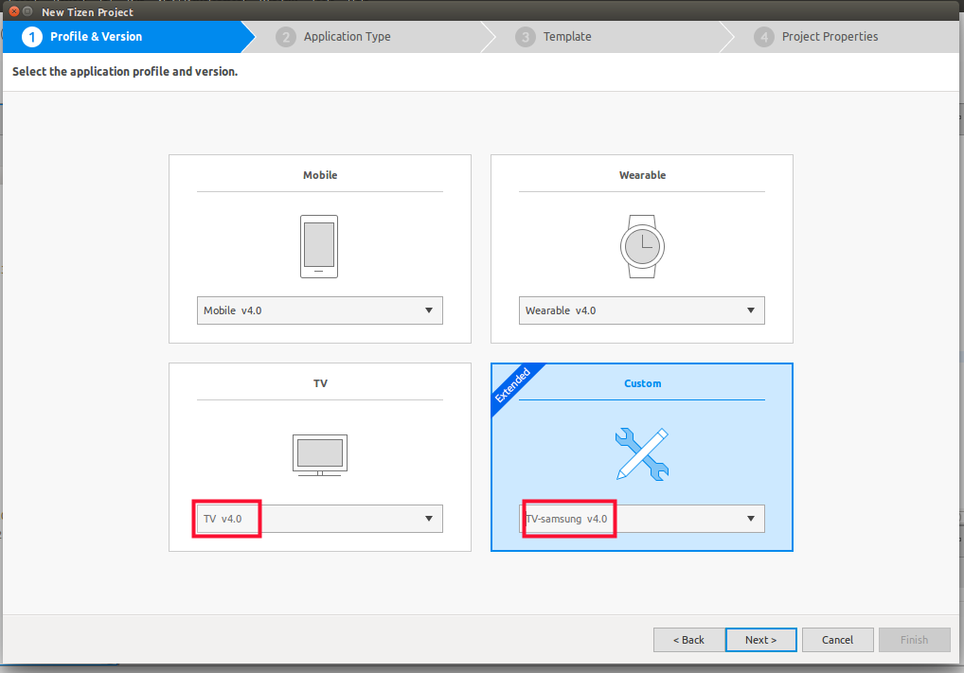Click the blue Extended ribbon badge
The image size is (964, 673).
coord(513,386)
